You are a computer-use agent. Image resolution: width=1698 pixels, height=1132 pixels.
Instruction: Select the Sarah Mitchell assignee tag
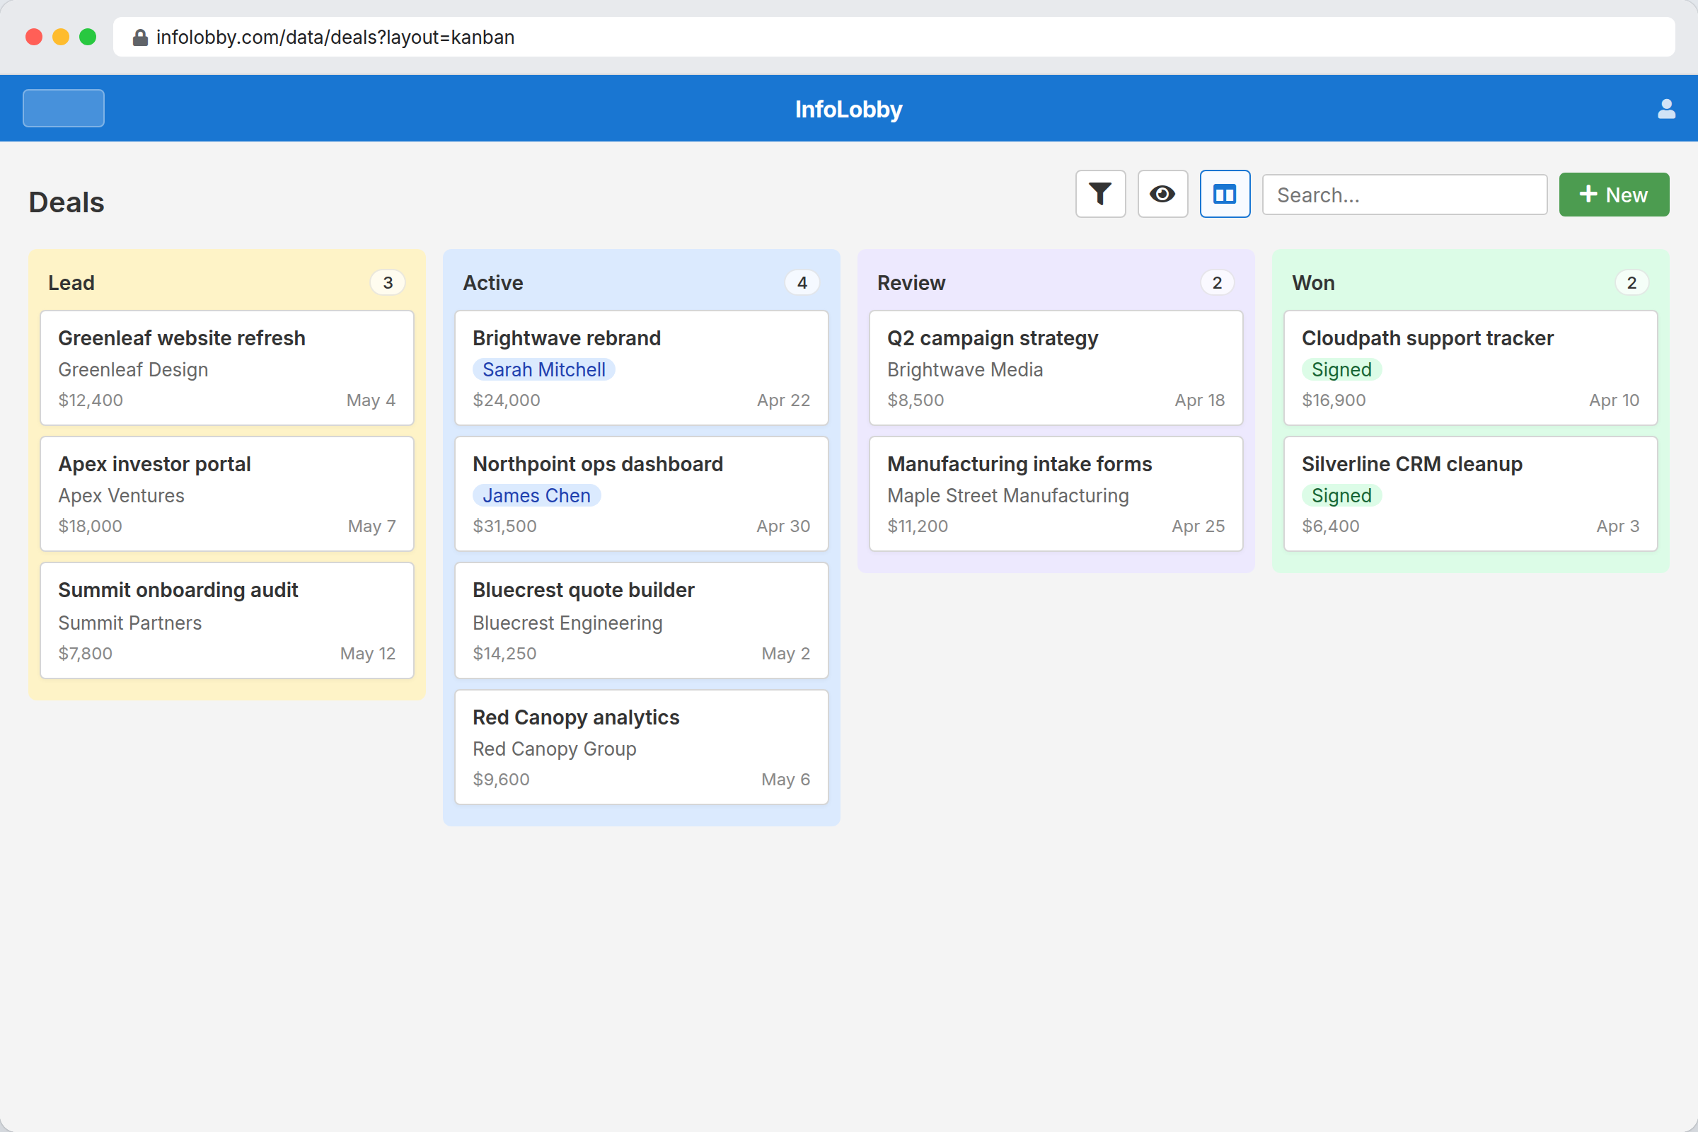click(543, 369)
